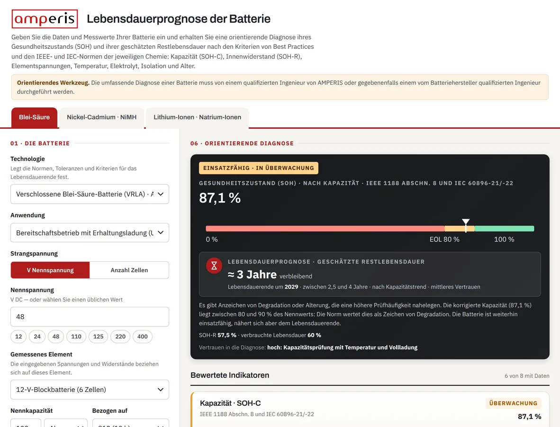
Task: Click the 'Vertrauen in die Diagnose' line
Action: (308, 347)
